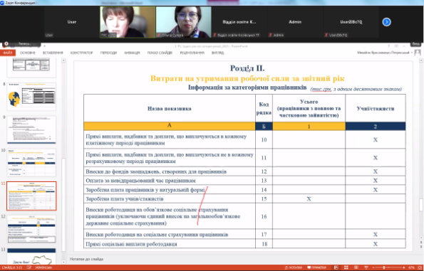
Task: Click the X in row 15 Усього column
Action: (x=309, y=198)
